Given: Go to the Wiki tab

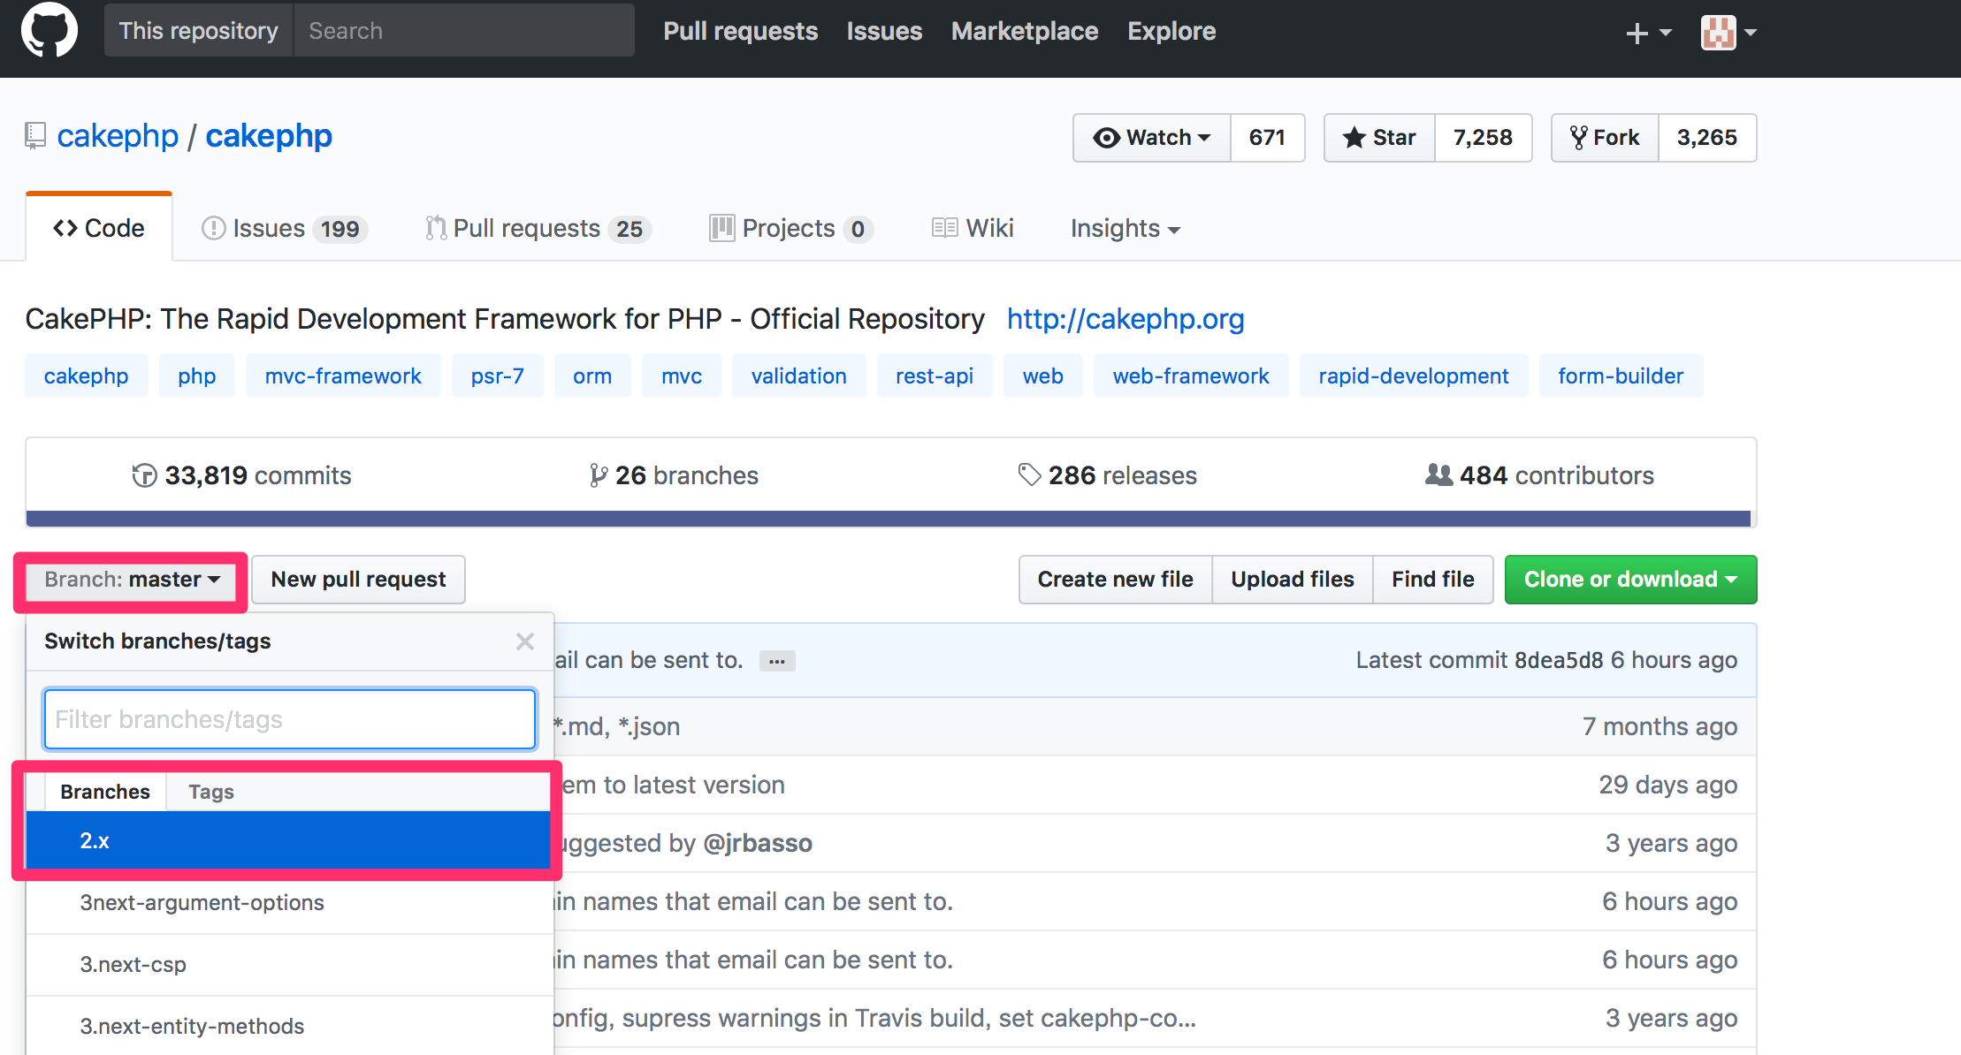Looking at the screenshot, I should coord(973,228).
